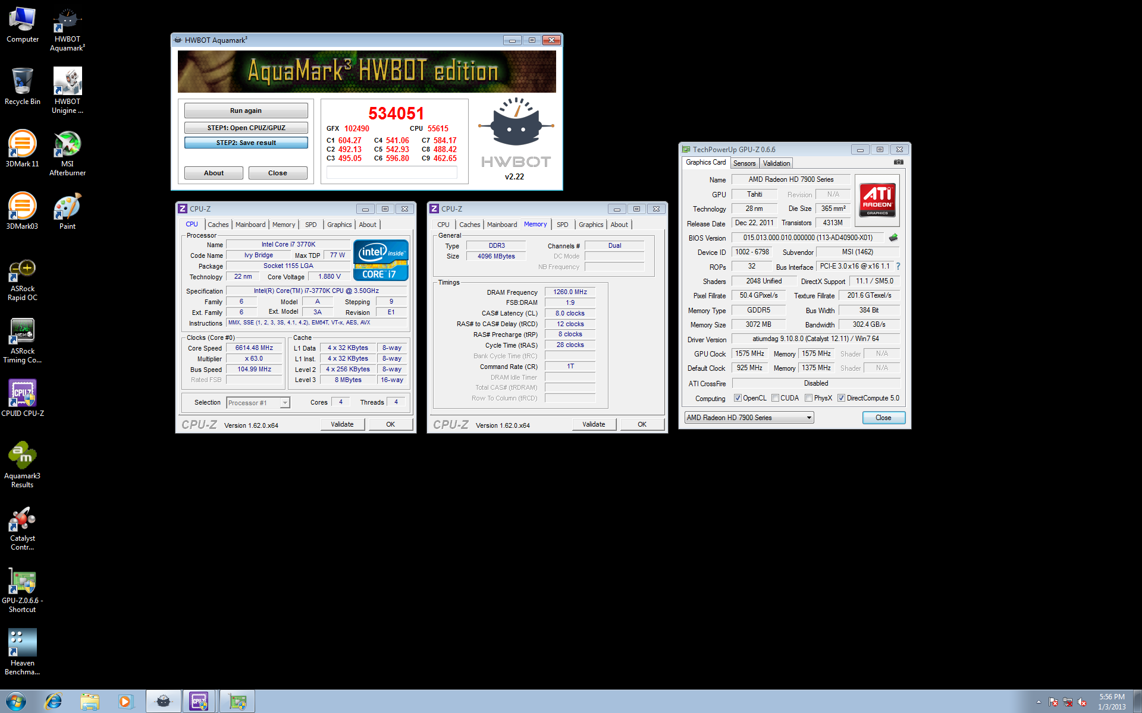The image size is (1142, 713).
Task: Click the Name field AMD Radeon HD 7900
Action: pos(791,179)
